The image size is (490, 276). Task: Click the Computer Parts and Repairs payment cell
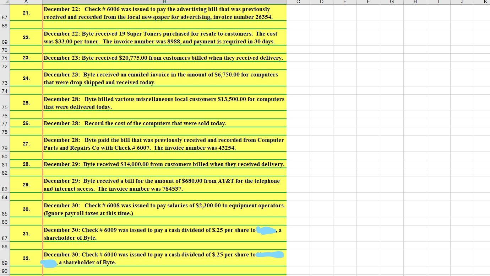click(x=164, y=144)
